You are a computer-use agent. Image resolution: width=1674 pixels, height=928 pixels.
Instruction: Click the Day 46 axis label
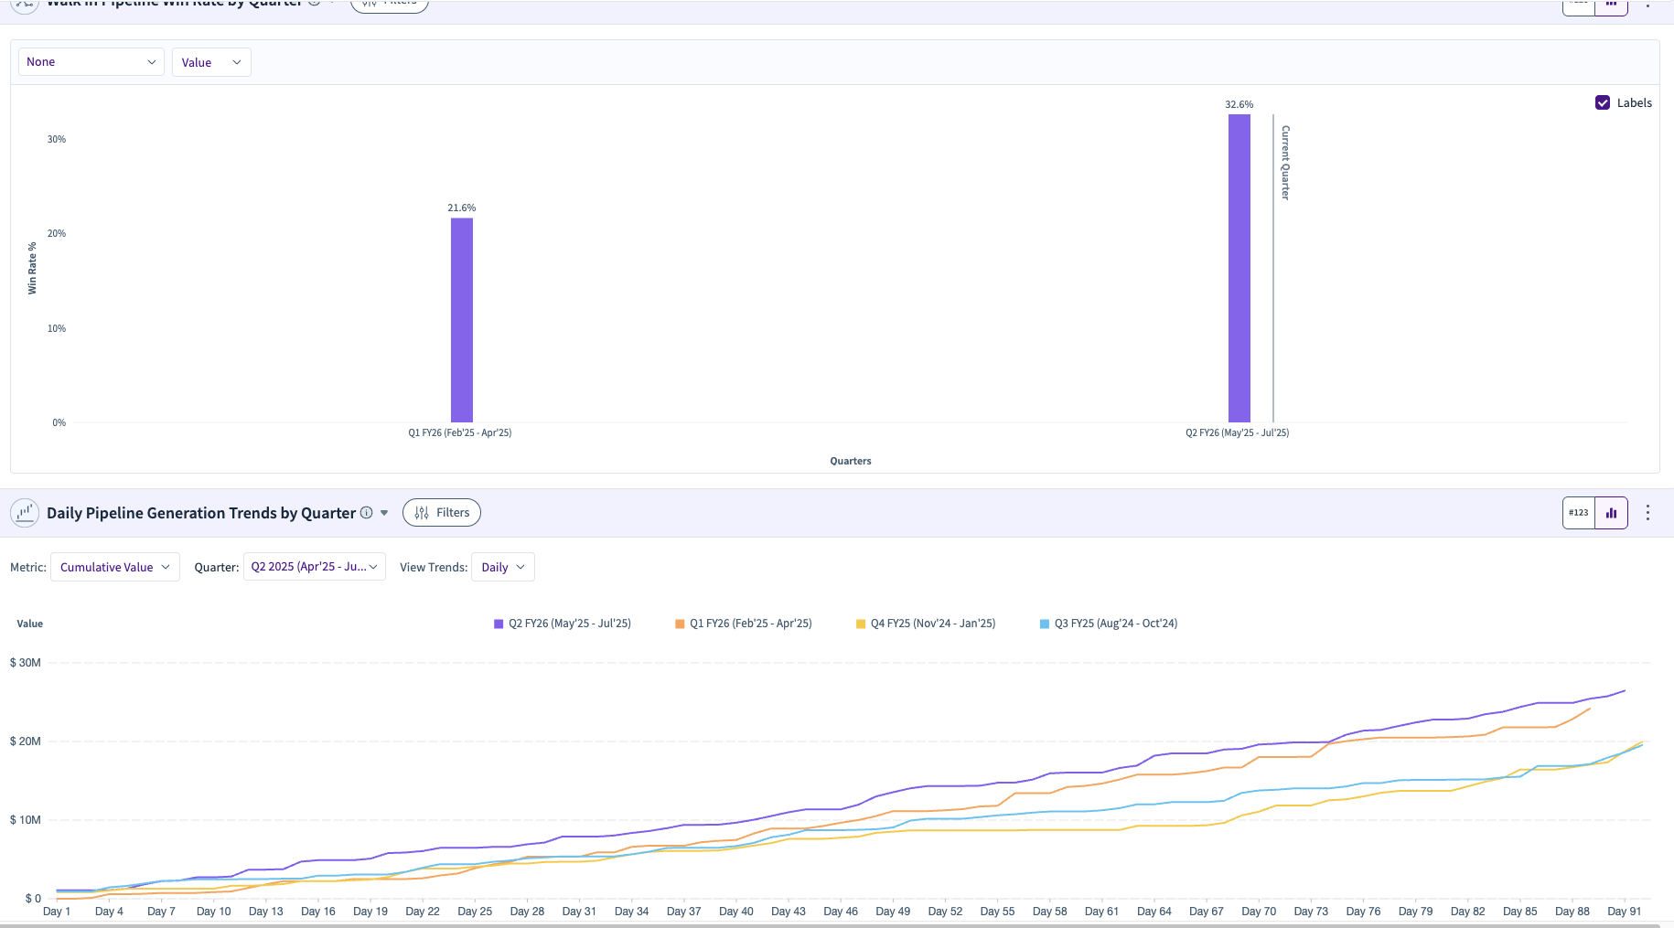coord(841,912)
